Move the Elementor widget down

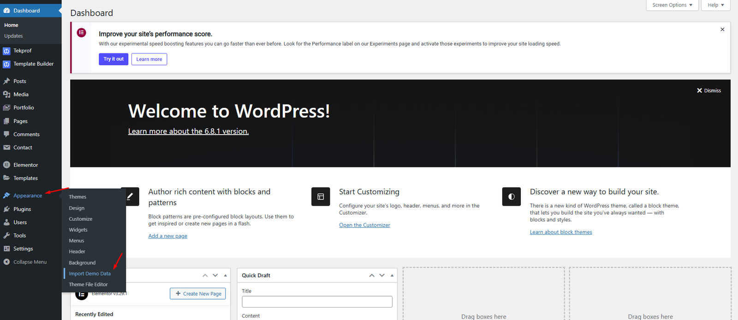coord(215,275)
